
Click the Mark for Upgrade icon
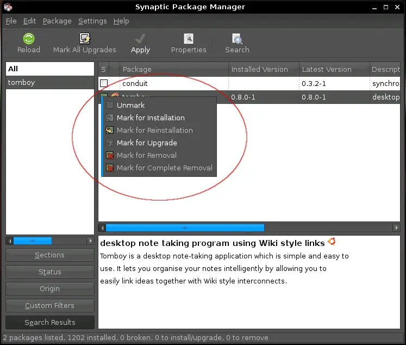(x=110, y=143)
